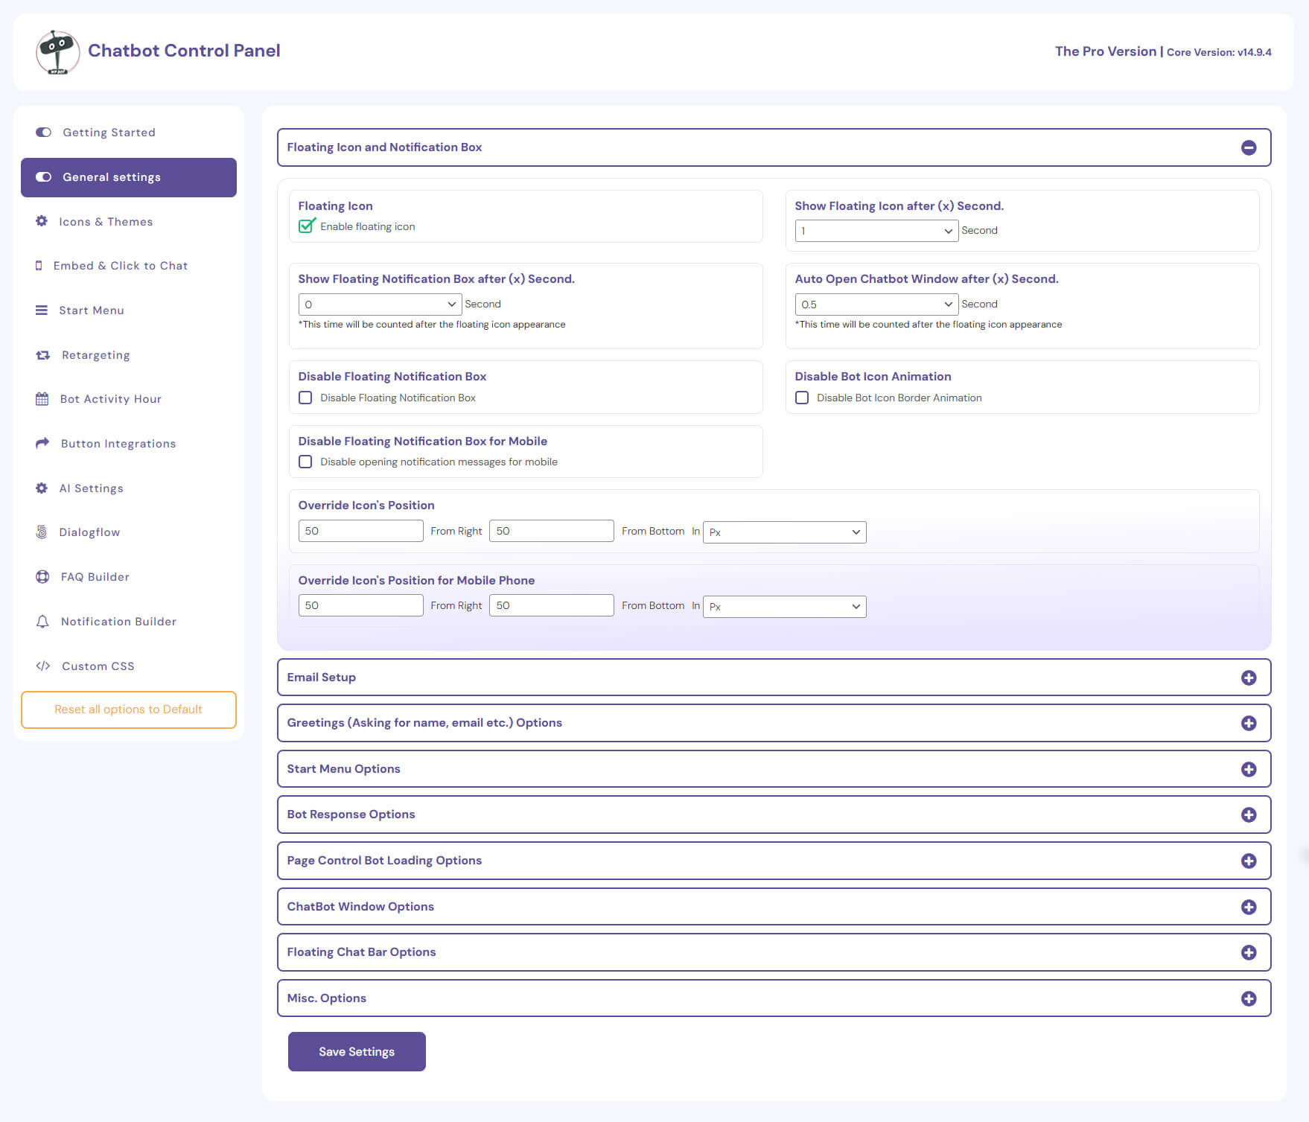Check Disable opening notification messages for mobile

click(305, 462)
